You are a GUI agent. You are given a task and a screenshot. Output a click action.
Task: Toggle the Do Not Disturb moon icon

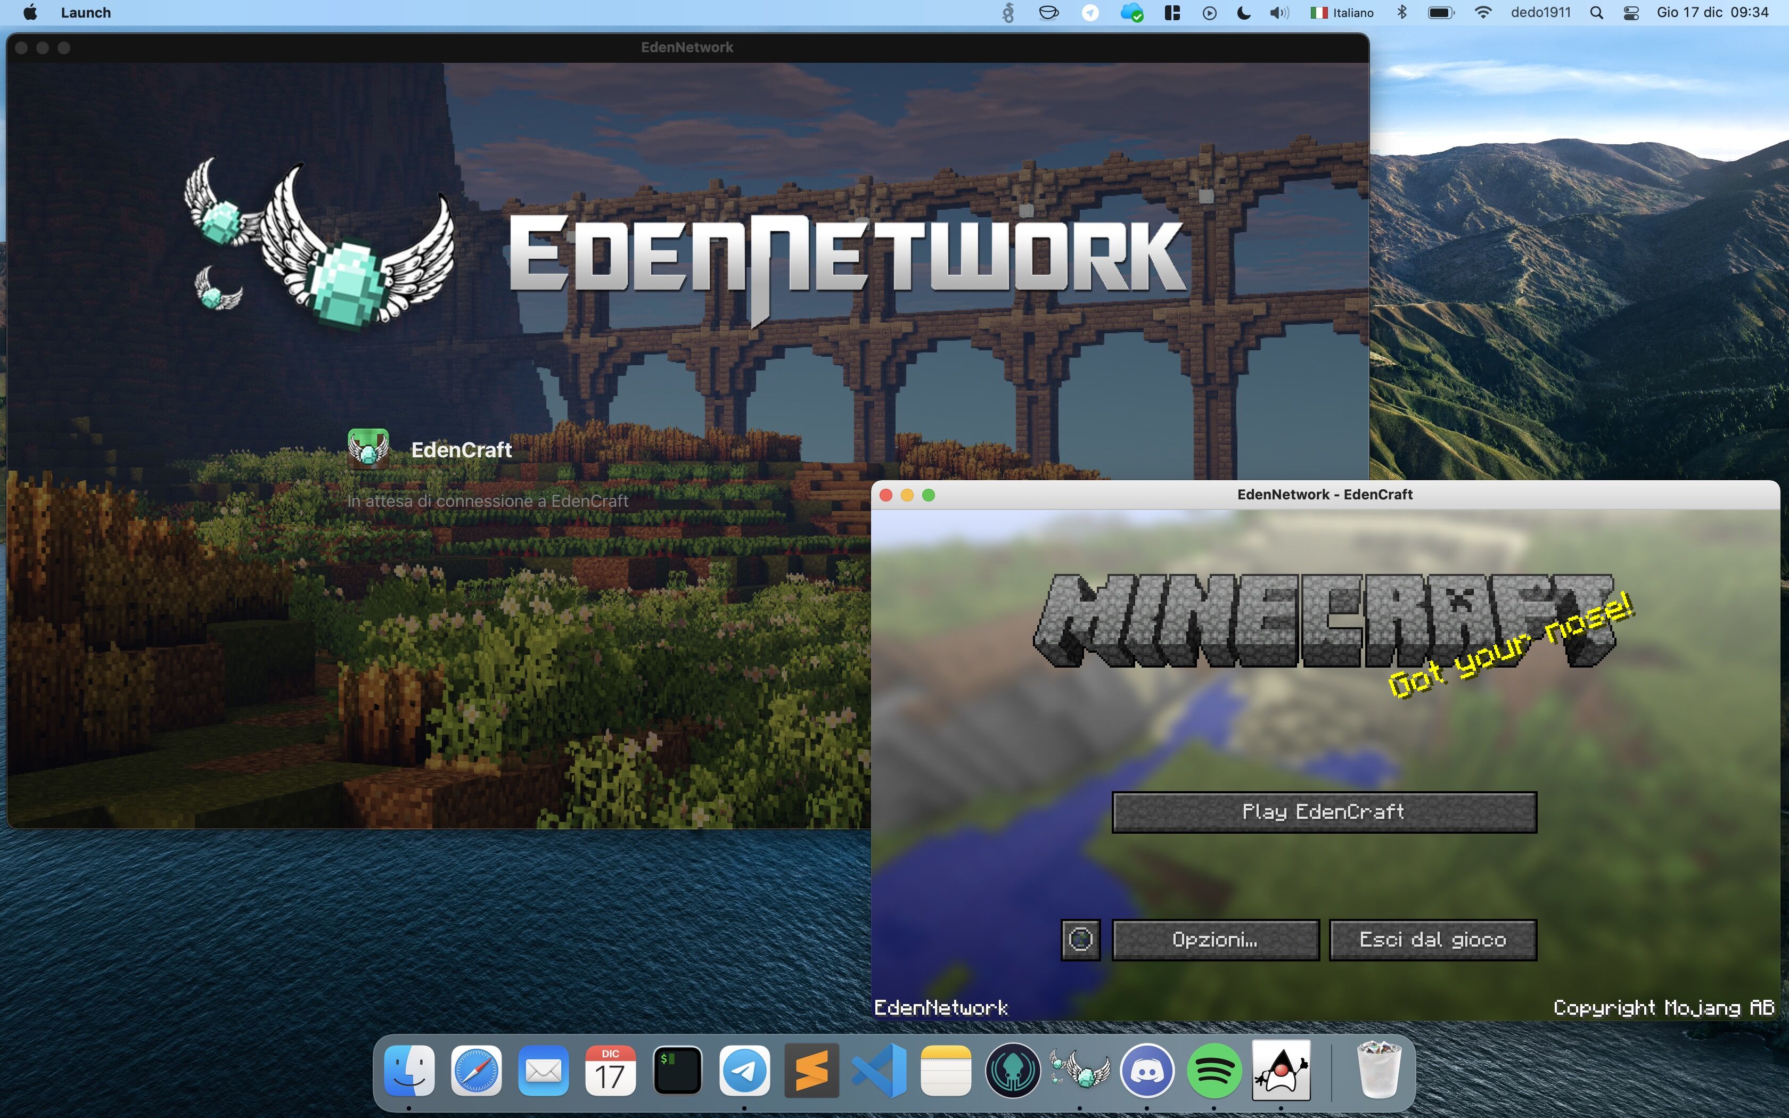click(1243, 13)
